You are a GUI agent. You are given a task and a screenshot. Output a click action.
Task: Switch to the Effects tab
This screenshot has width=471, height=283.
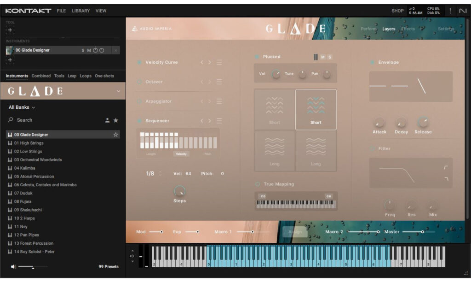coord(408,29)
